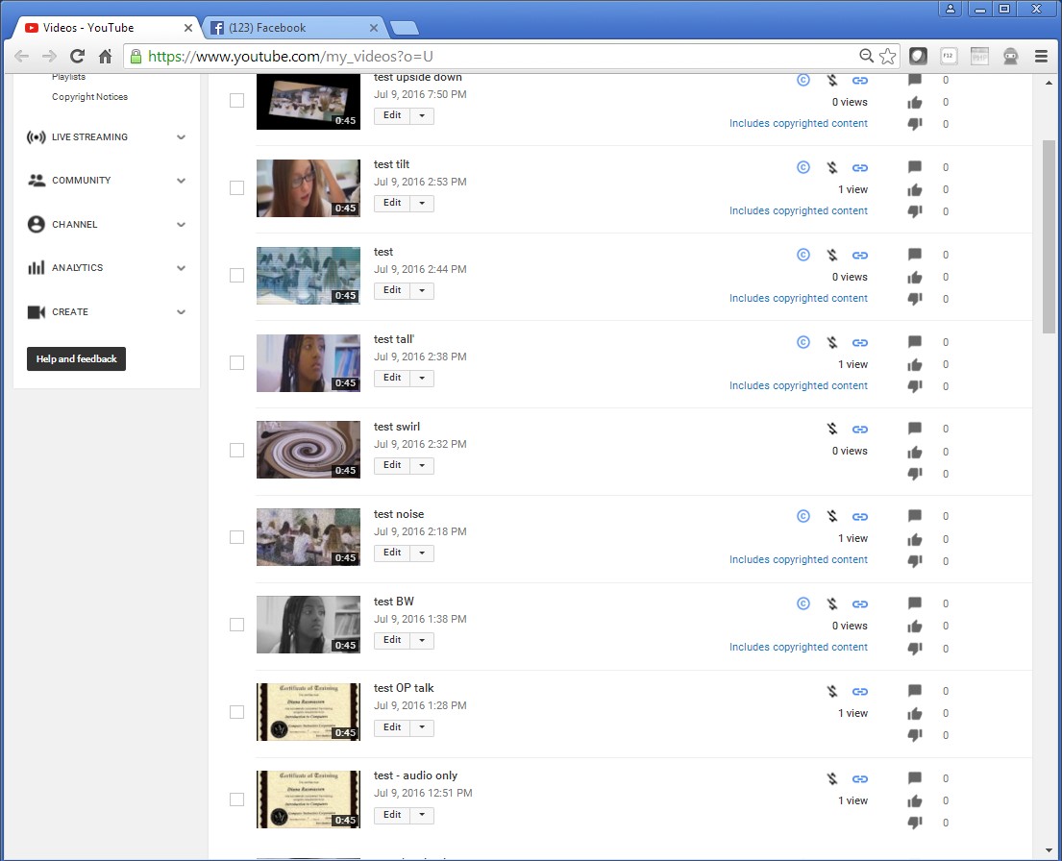Open the Edit dropdown arrow for test noise
This screenshot has height=861, width=1062.
point(421,553)
